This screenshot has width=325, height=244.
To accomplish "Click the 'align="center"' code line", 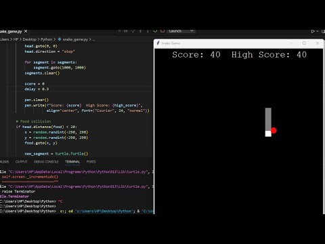I will pos(98,110).
